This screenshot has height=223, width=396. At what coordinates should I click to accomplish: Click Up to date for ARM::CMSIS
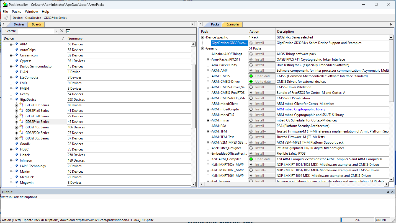pyautogui.click(x=262, y=76)
